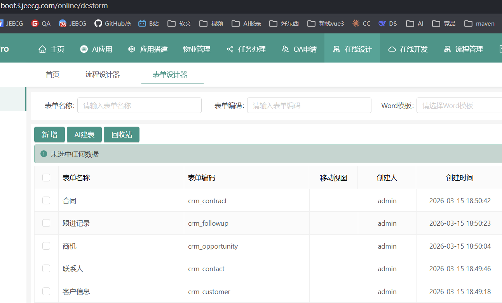Toggle the select-all checkbox in table header
Viewport: 502px width, 303px height.
tap(46, 178)
